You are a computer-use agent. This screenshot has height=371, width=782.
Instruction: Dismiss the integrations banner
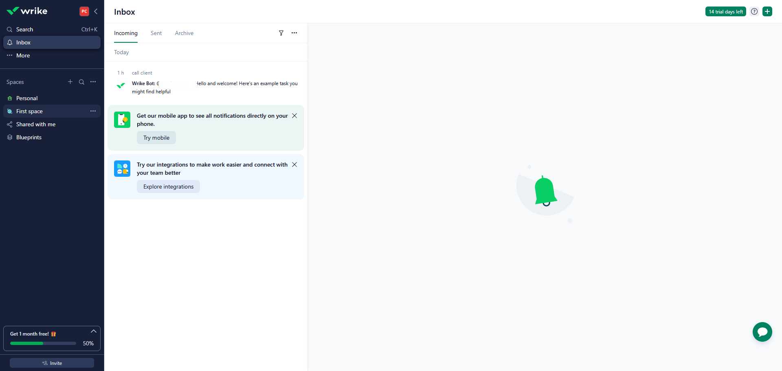[x=294, y=165]
